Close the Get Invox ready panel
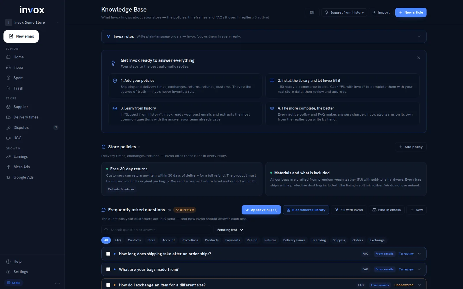Screen dimensions: 463x289 (x=419, y=58)
